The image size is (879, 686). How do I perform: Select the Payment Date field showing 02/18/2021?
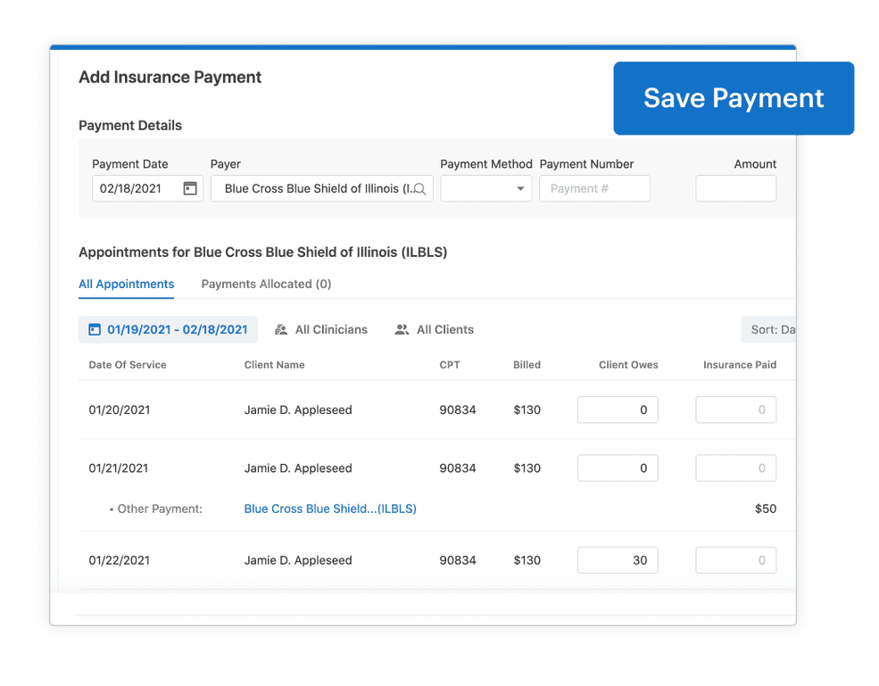(x=147, y=188)
